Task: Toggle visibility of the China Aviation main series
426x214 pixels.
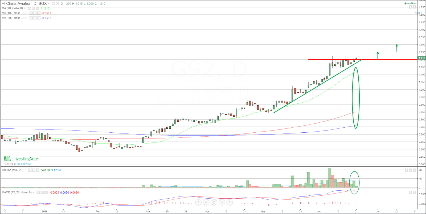Action: [x=53, y=4]
